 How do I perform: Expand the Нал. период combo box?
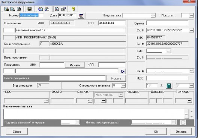coord(121,95)
